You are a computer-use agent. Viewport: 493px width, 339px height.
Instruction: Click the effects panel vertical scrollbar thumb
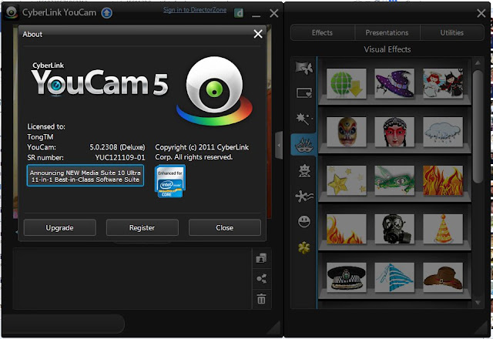[478, 126]
